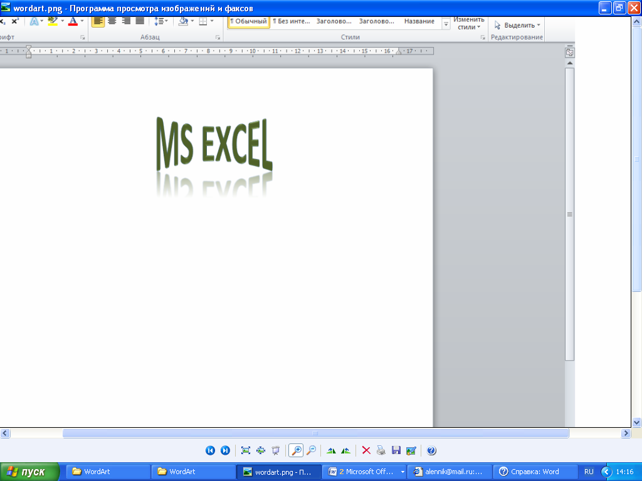
Task: Click the first-line indent marker on ruler
Action: click(28, 48)
